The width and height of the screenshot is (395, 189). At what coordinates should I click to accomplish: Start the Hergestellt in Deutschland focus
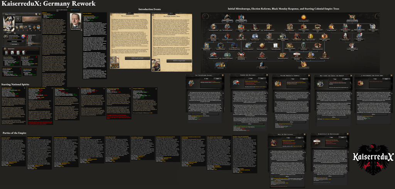coord(343,137)
